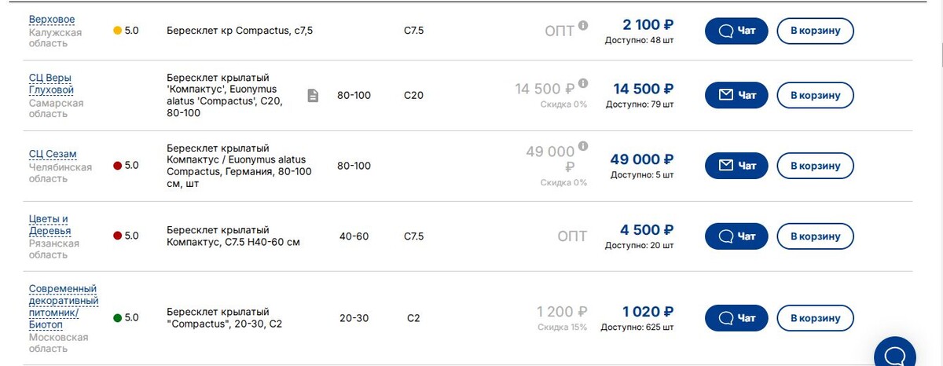Viewport: 943px width, 366px height.
Task: Click green rating dot for Биотоп nursery
Action: (x=118, y=318)
